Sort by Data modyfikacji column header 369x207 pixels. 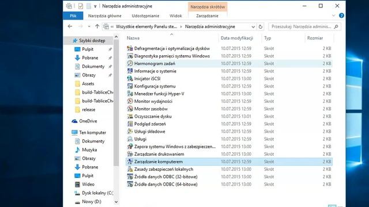click(237, 38)
